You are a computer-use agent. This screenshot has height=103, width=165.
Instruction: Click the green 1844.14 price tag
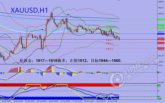coord(161,25)
